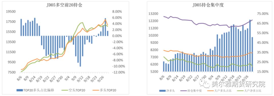Image resolution: width=274 pixels, height=96 pixels.
Task: Click the WeChat watermark logo icon
Action: coord(206,84)
